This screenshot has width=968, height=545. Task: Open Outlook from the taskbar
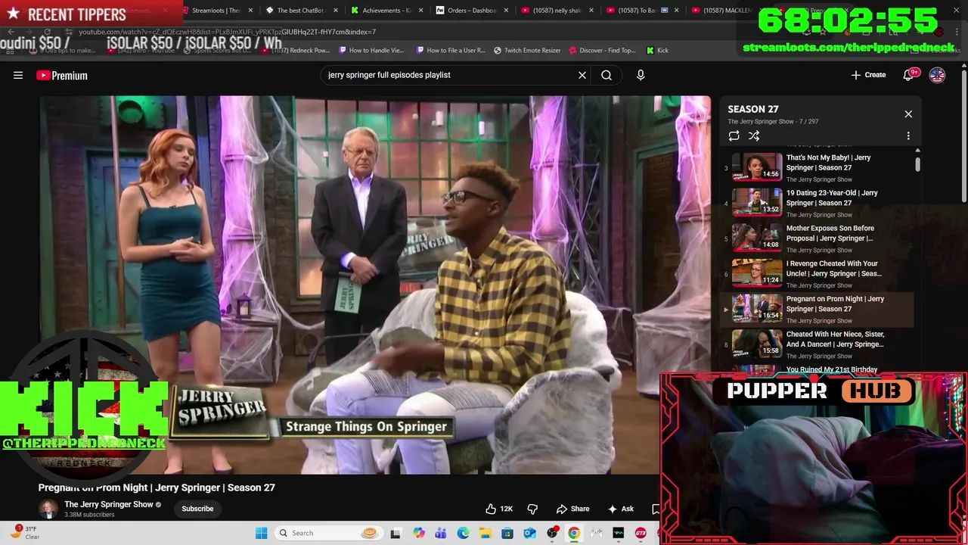click(x=530, y=533)
